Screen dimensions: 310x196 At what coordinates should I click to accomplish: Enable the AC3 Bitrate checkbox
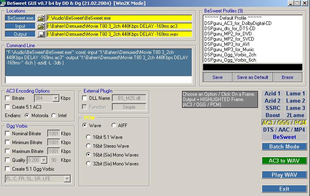point(8,98)
